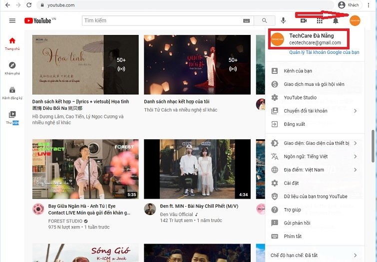Image resolution: width=377 pixels, height=262 pixels.
Task: Open Đen ft. MIN Bài Này Chill Phết thumbnail
Action: coord(197,169)
